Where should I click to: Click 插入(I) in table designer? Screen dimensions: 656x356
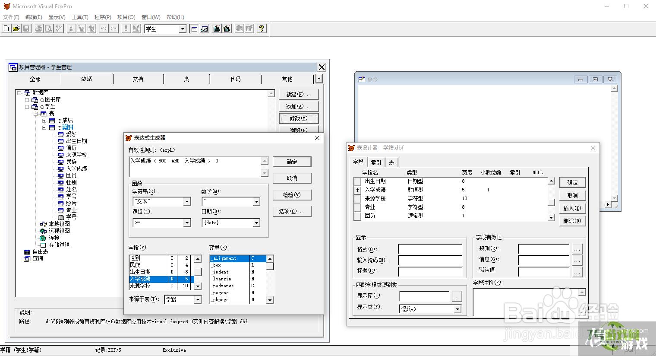point(572,208)
